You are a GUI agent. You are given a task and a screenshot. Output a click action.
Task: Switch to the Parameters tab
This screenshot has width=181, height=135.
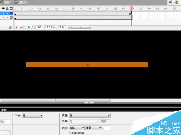[4, 110]
